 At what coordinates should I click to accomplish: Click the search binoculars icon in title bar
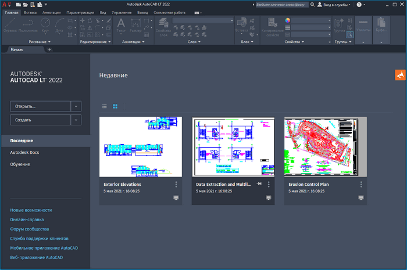click(x=313, y=4)
